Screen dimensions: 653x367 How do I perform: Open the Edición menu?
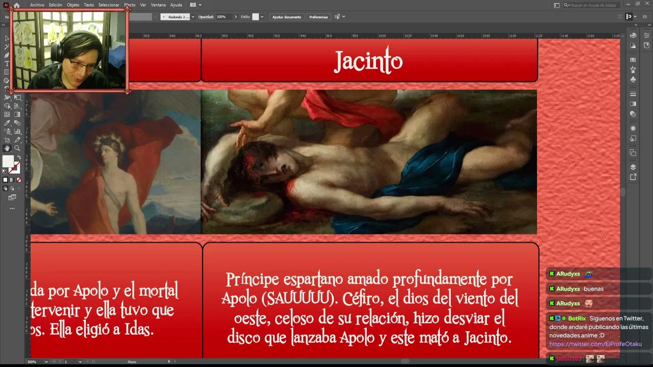(x=56, y=5)
